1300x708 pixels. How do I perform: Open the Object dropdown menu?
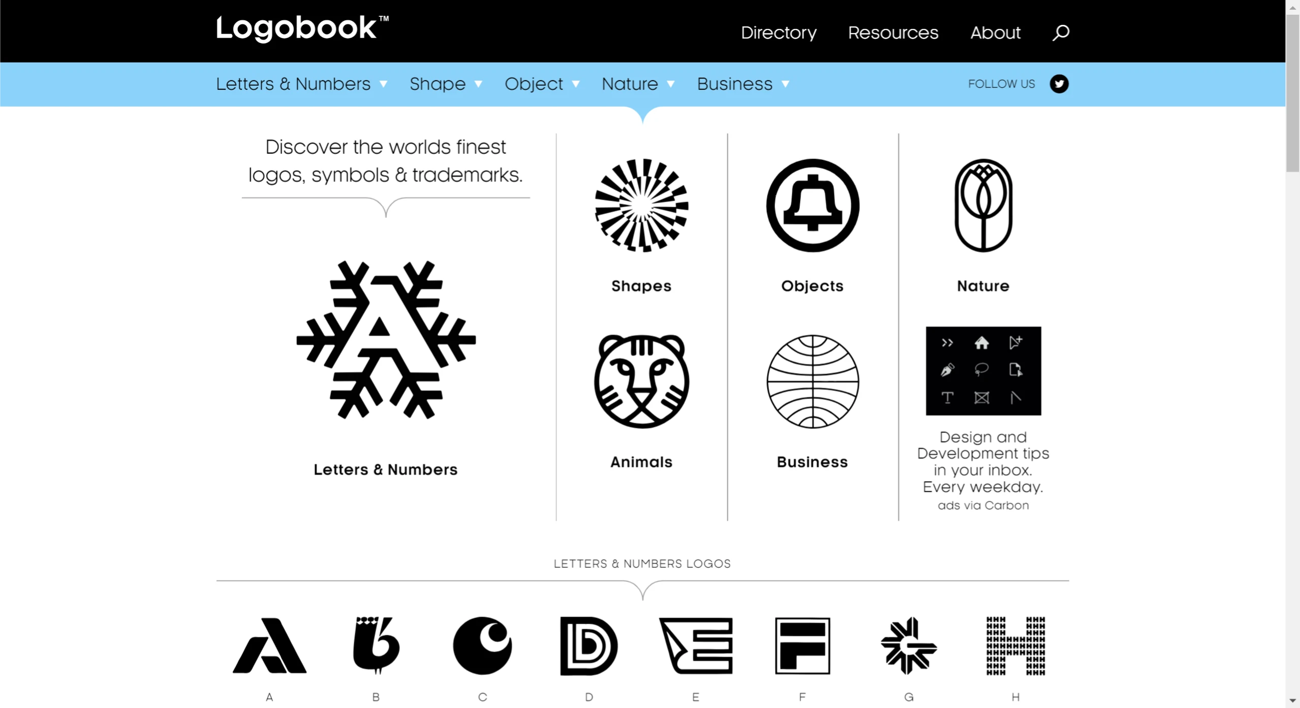[534, 84]
